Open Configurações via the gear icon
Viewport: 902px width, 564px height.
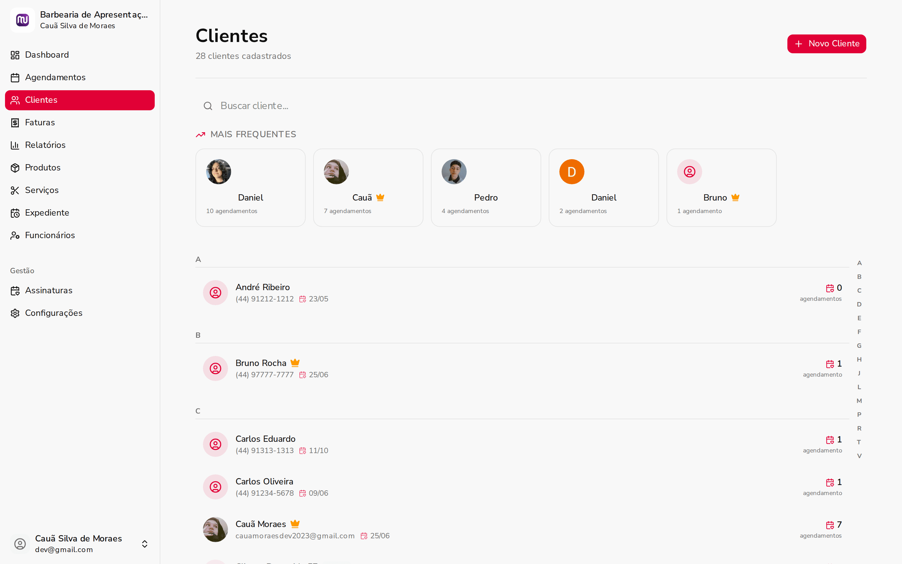pos(15,313)
